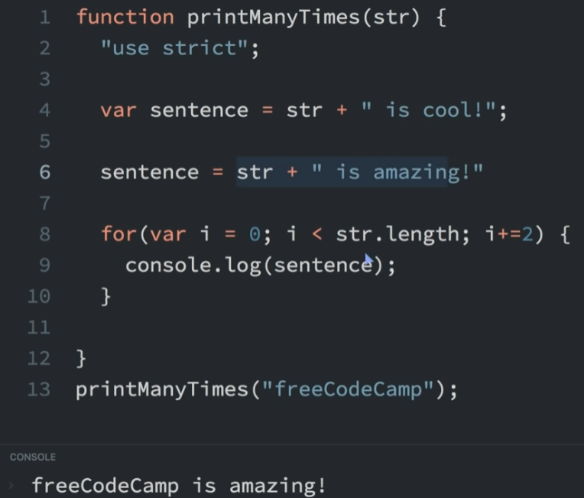584x498 pixels.
Task: Click str.length in the for loop
Action: coord(397,234)
